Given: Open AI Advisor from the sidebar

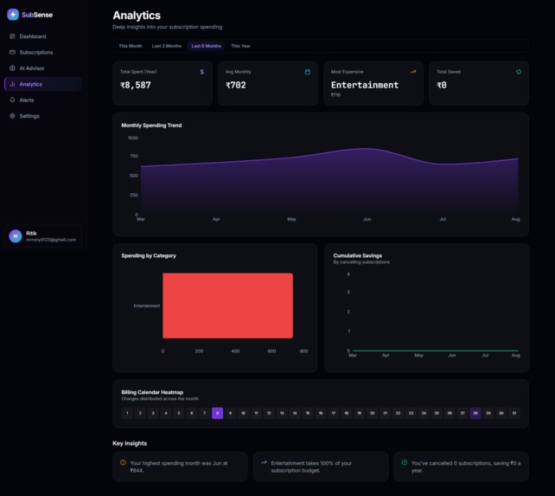Looking at the screenshot, I should pos(43,68).
